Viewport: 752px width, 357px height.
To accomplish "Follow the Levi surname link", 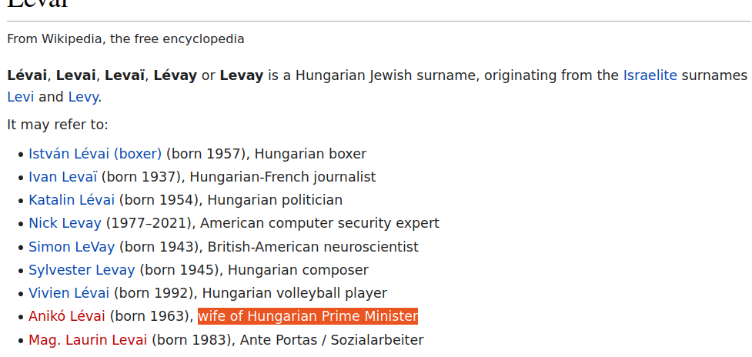I will pos(20,97).
